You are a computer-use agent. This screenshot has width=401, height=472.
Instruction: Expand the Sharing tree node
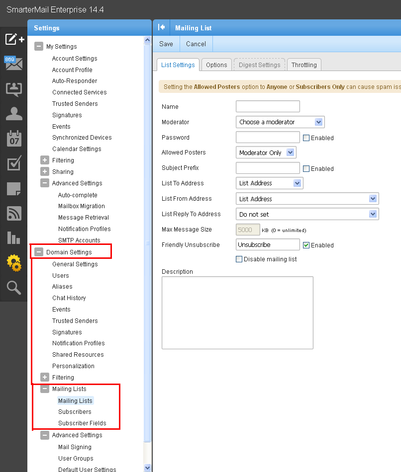(x=45, y=171)
